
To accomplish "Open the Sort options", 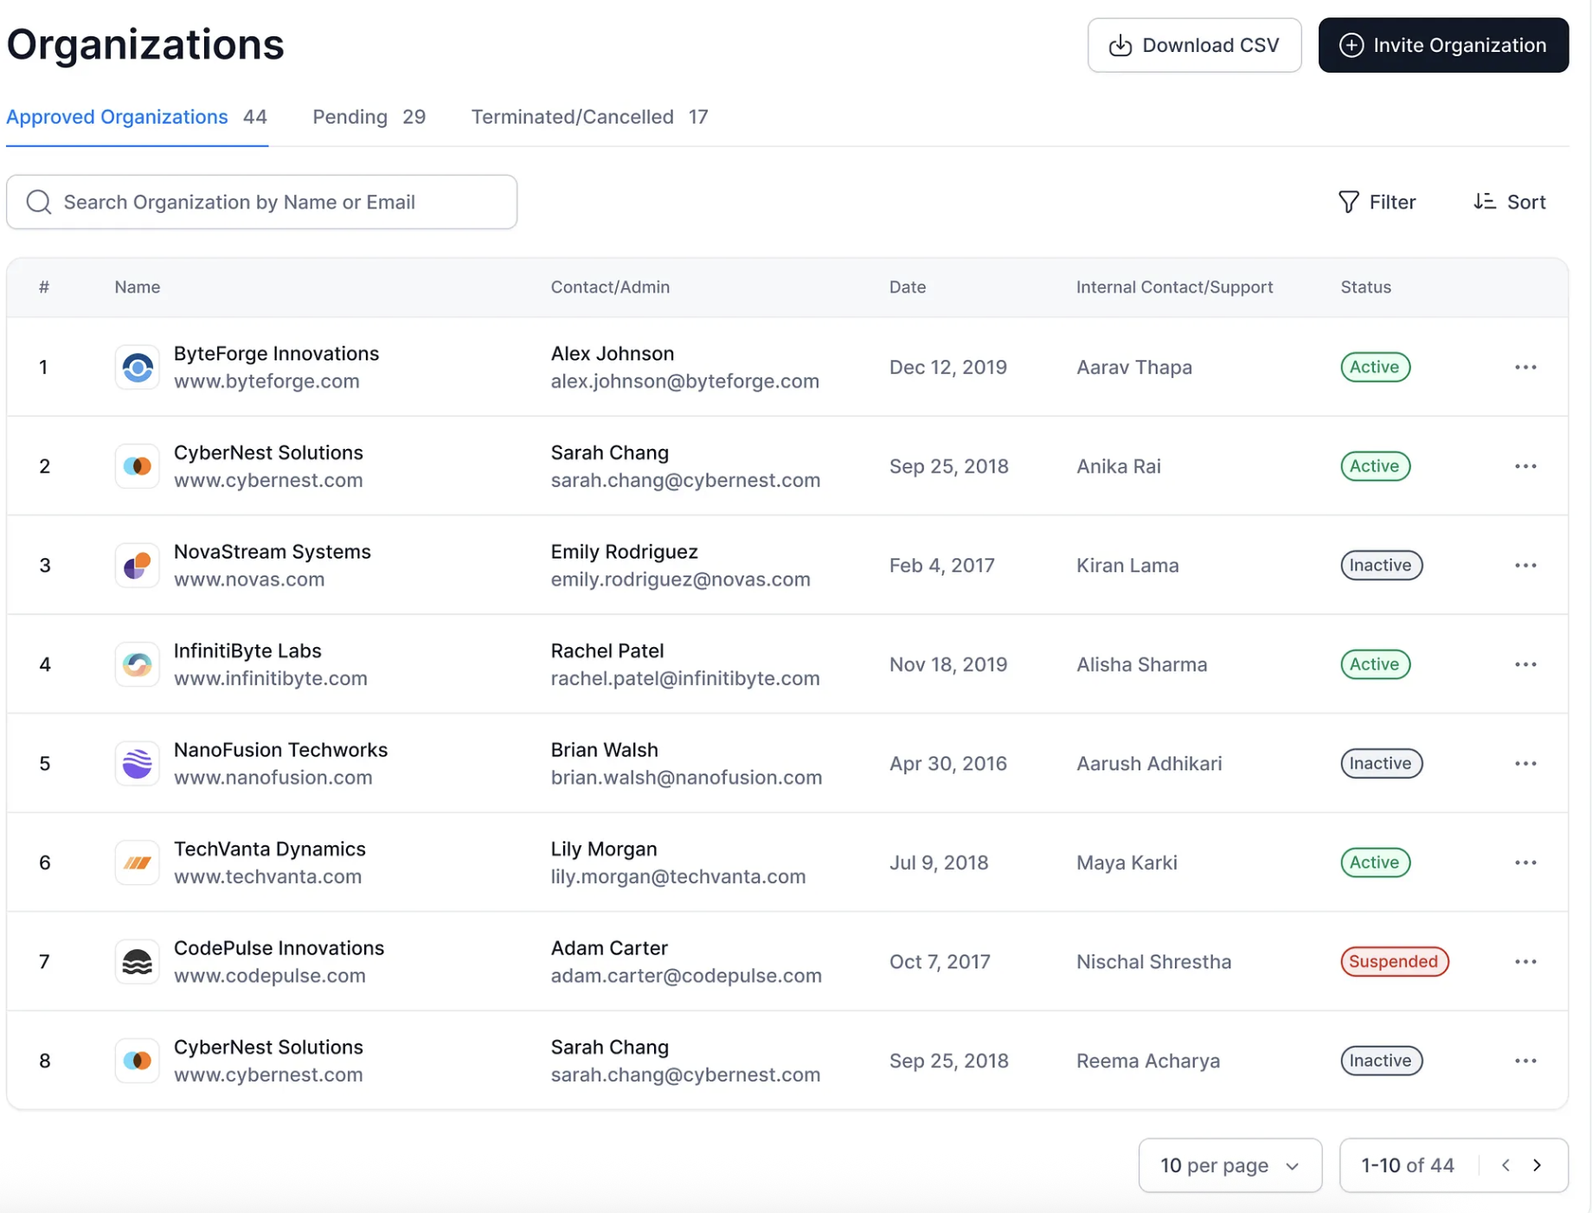I will (1509, 202).
